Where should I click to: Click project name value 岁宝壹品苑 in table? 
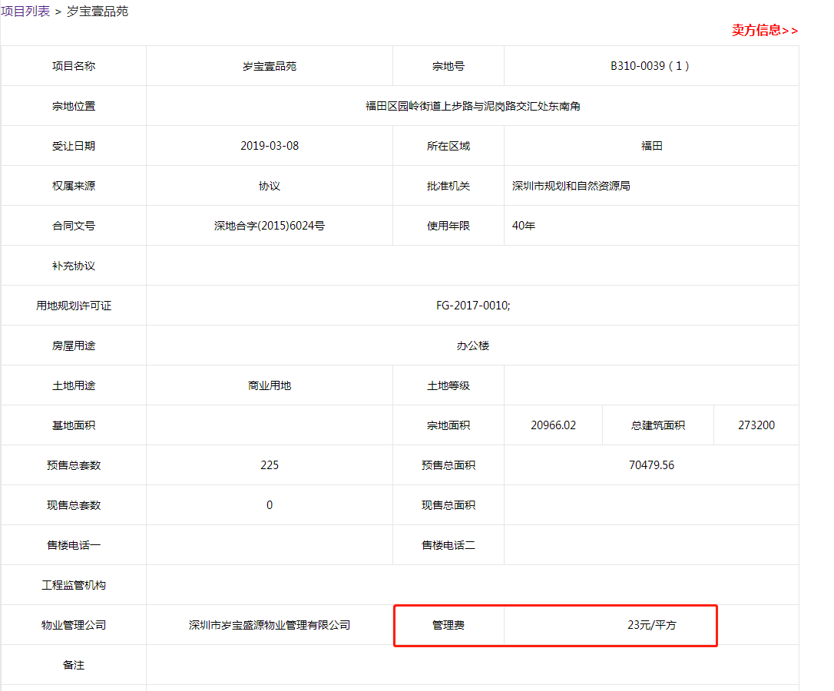tap(269, 66)
